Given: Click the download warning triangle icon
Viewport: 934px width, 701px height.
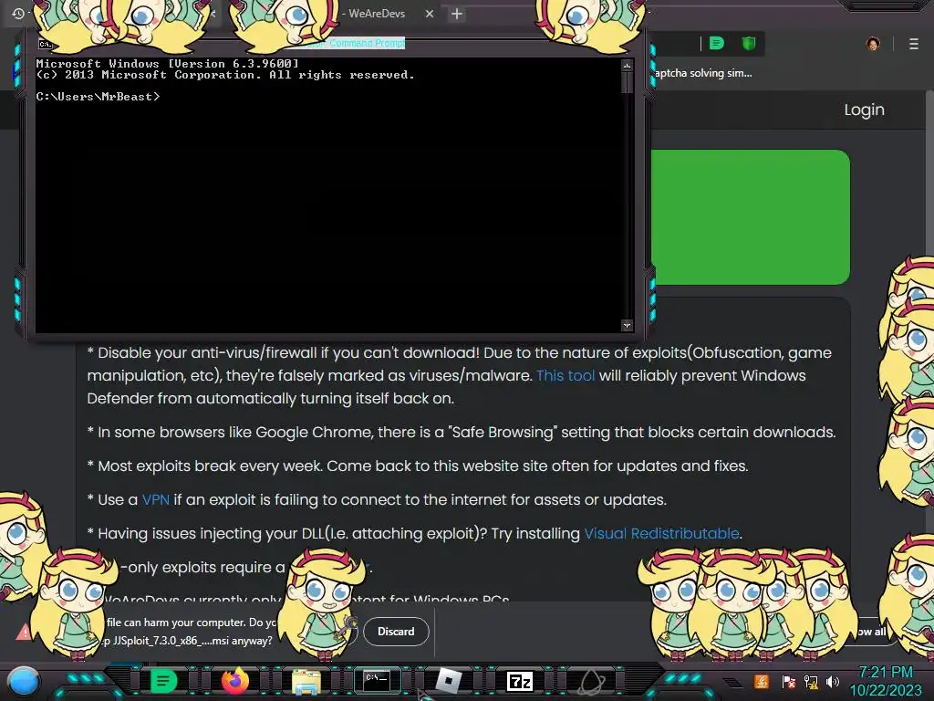Looking at the screenshot, I should 24,632.
